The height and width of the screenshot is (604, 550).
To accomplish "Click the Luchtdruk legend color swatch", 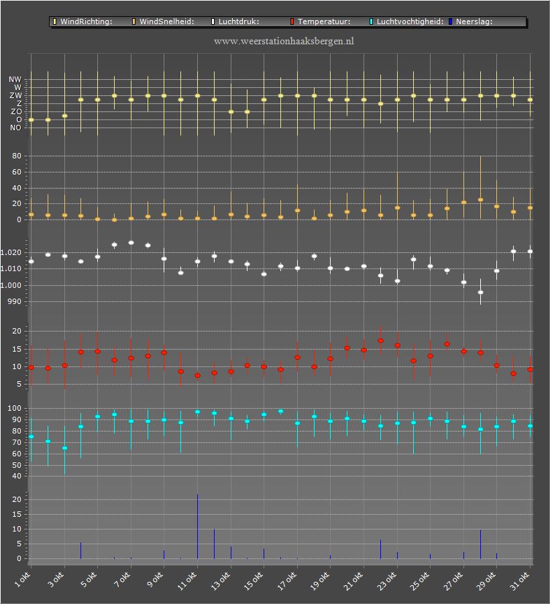I will click(213, 21).
